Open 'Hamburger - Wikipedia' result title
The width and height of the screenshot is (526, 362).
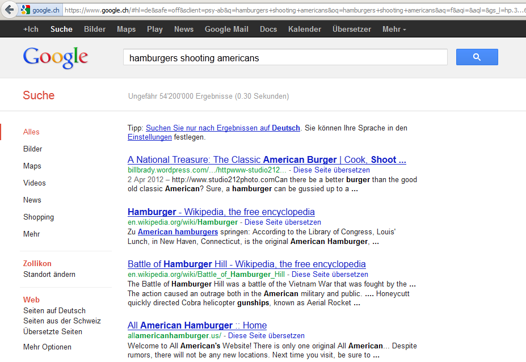(221, 212)
